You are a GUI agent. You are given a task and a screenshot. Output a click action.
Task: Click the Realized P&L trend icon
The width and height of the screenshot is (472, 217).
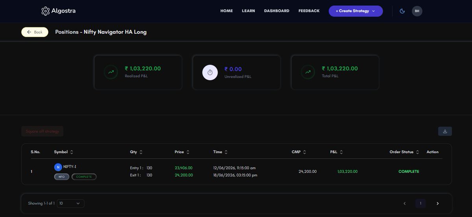(x=111, y=72)
